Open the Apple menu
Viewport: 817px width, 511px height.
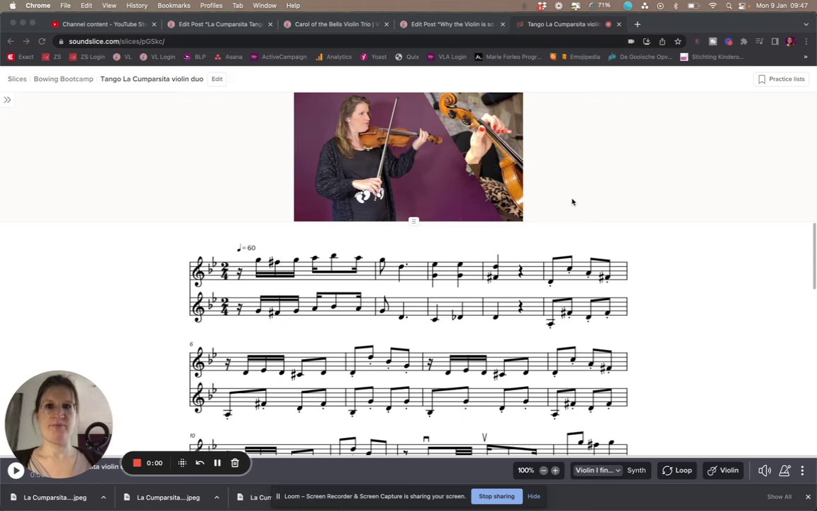click(x=12, y=6)
